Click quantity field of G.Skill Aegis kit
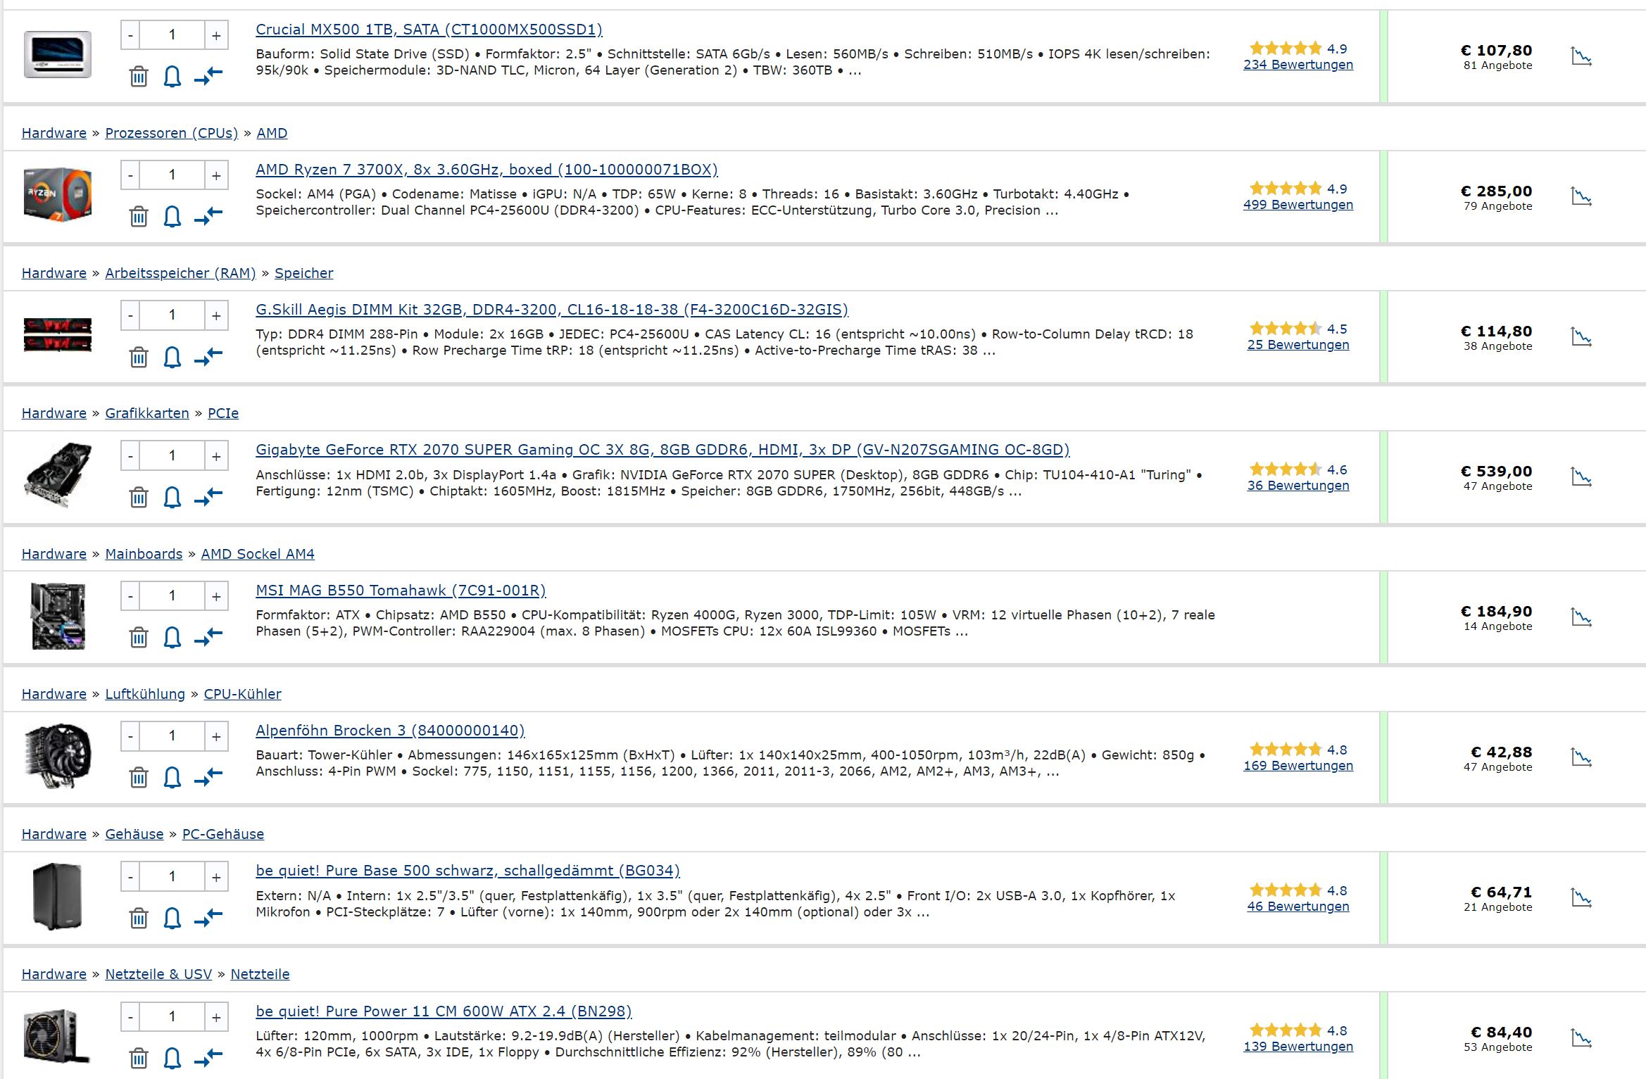 click(x=172, y=315)
